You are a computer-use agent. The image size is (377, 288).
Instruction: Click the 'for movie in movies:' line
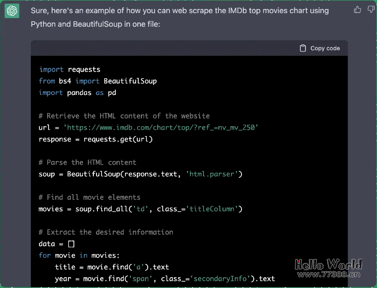pyautogui.click(x=79, y=255)
